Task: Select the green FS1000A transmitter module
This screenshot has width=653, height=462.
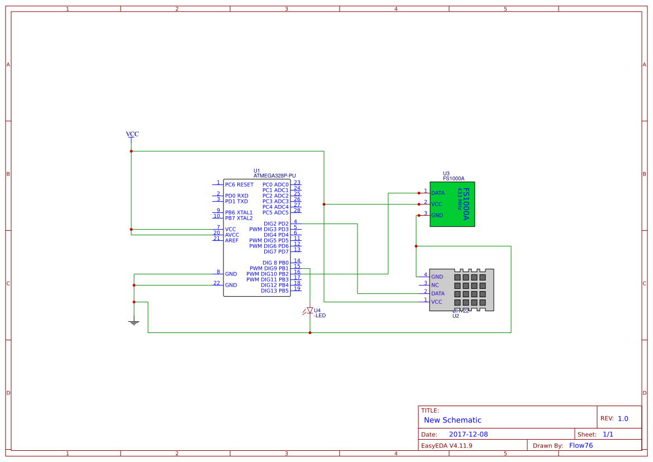Action: [x=451, y=204]
